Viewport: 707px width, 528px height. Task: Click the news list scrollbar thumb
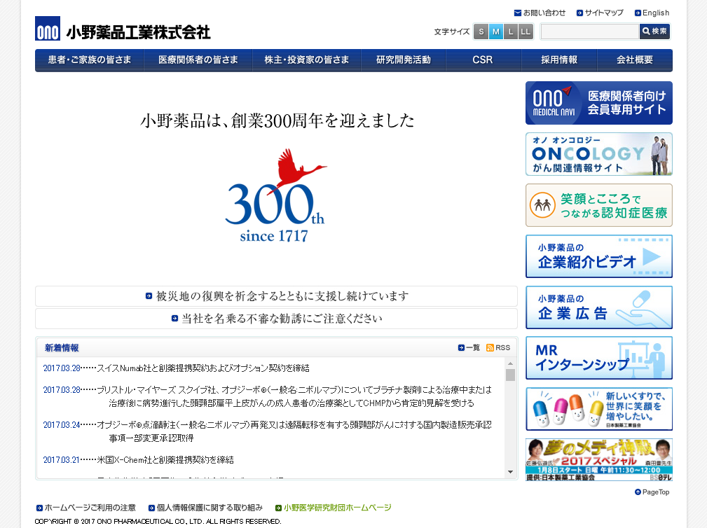click(x=510, y=375)
